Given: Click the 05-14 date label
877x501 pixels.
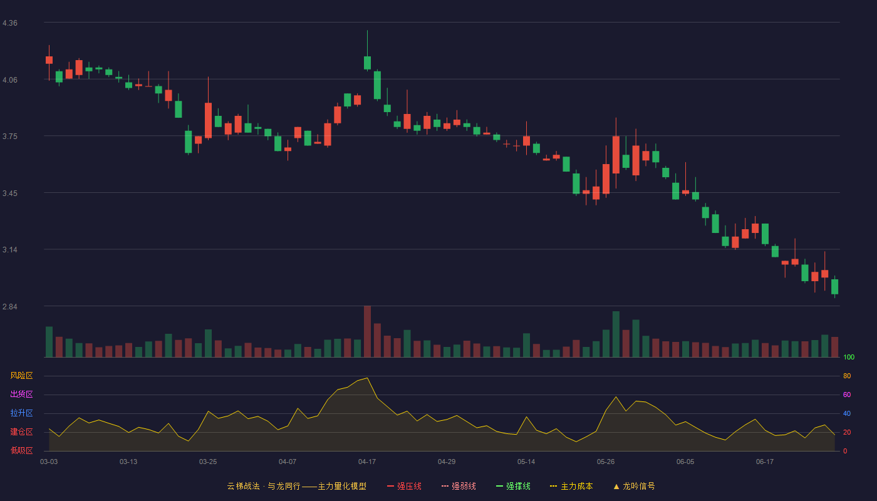Looking at the screenshot, I should pos(526,462).
